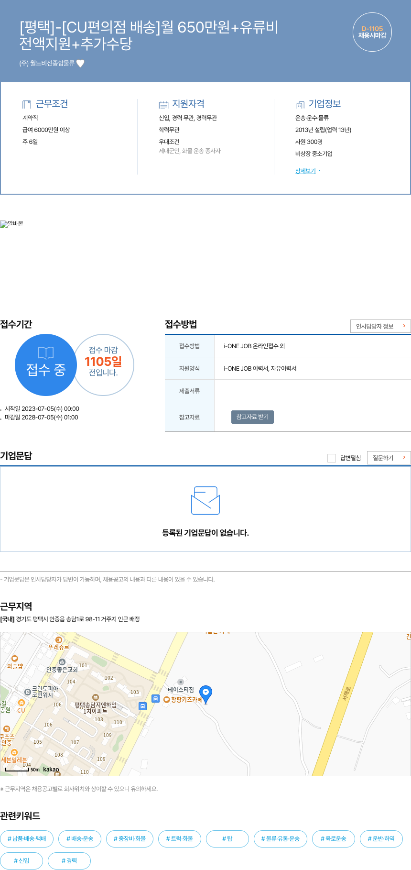Click 사원 300명 text
Image resolution: width=411 pixels, height=870 pixels.
point(309,142)
